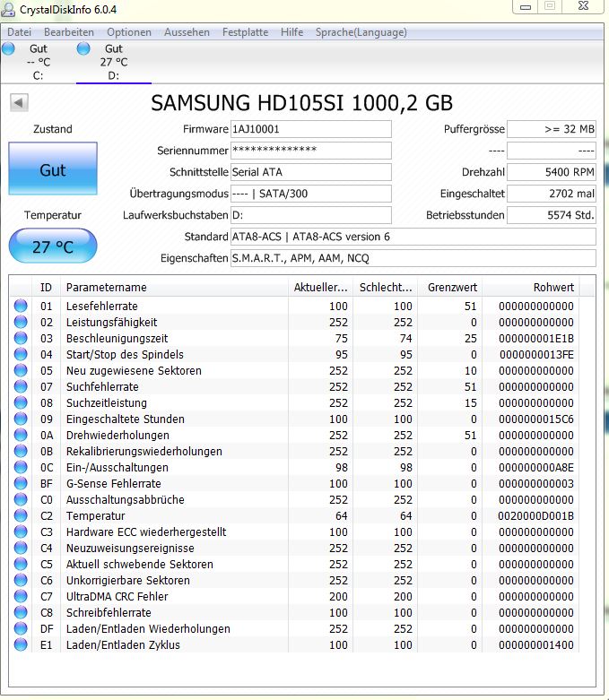This screenshot has width=609, height=700.
Task: Click the Schnittstelle Serial ATA field
Action: point(310,172)
